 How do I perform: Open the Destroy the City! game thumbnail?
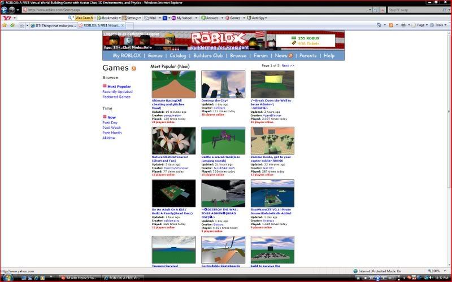click(x=223, y=84)
